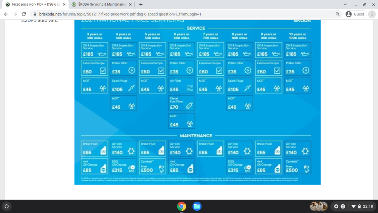Viewport: 378px width, 213px height.
Task: Click 4x4 Oil Change £85 under 9 years
Action: point(268,166)
